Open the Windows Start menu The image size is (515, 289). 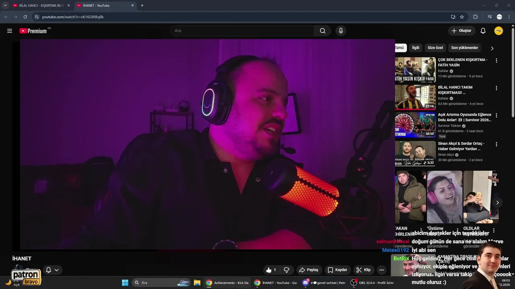(125, 283)
